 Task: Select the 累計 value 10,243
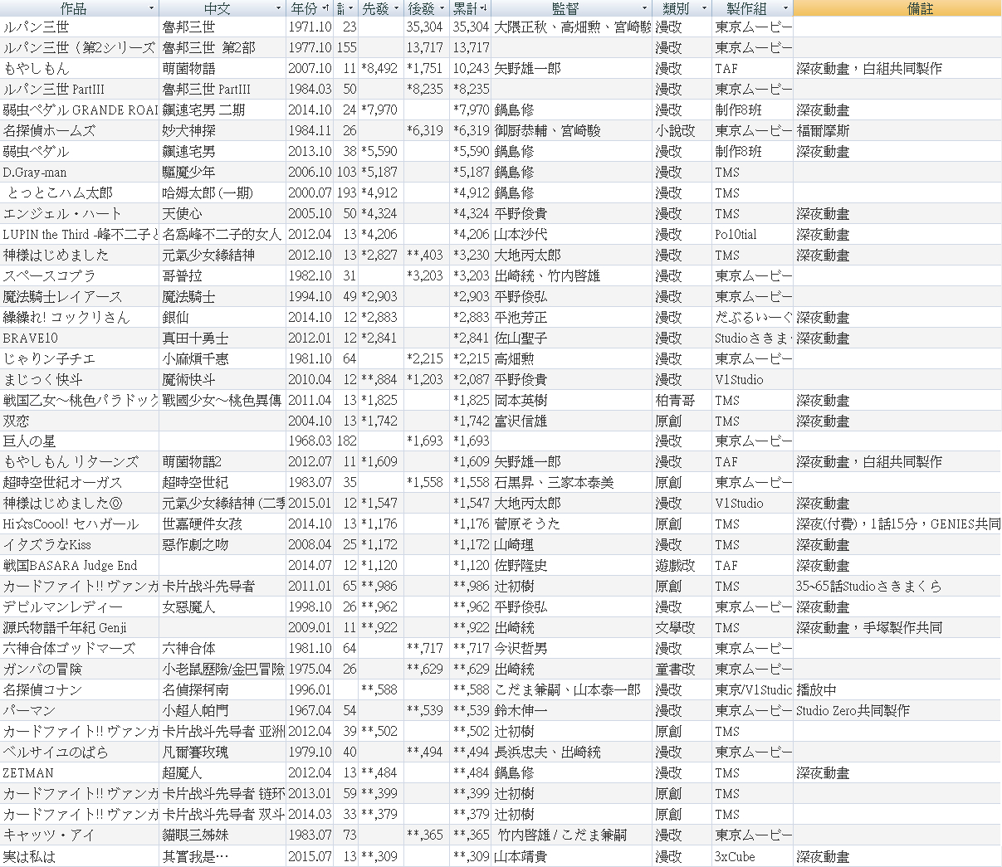470,68
